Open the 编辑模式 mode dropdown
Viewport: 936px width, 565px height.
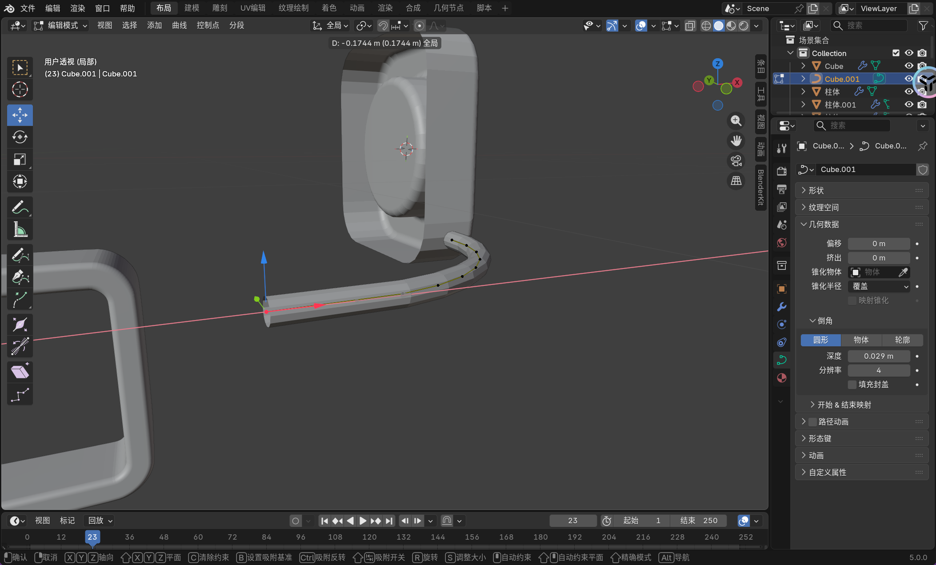click(61, 25)
